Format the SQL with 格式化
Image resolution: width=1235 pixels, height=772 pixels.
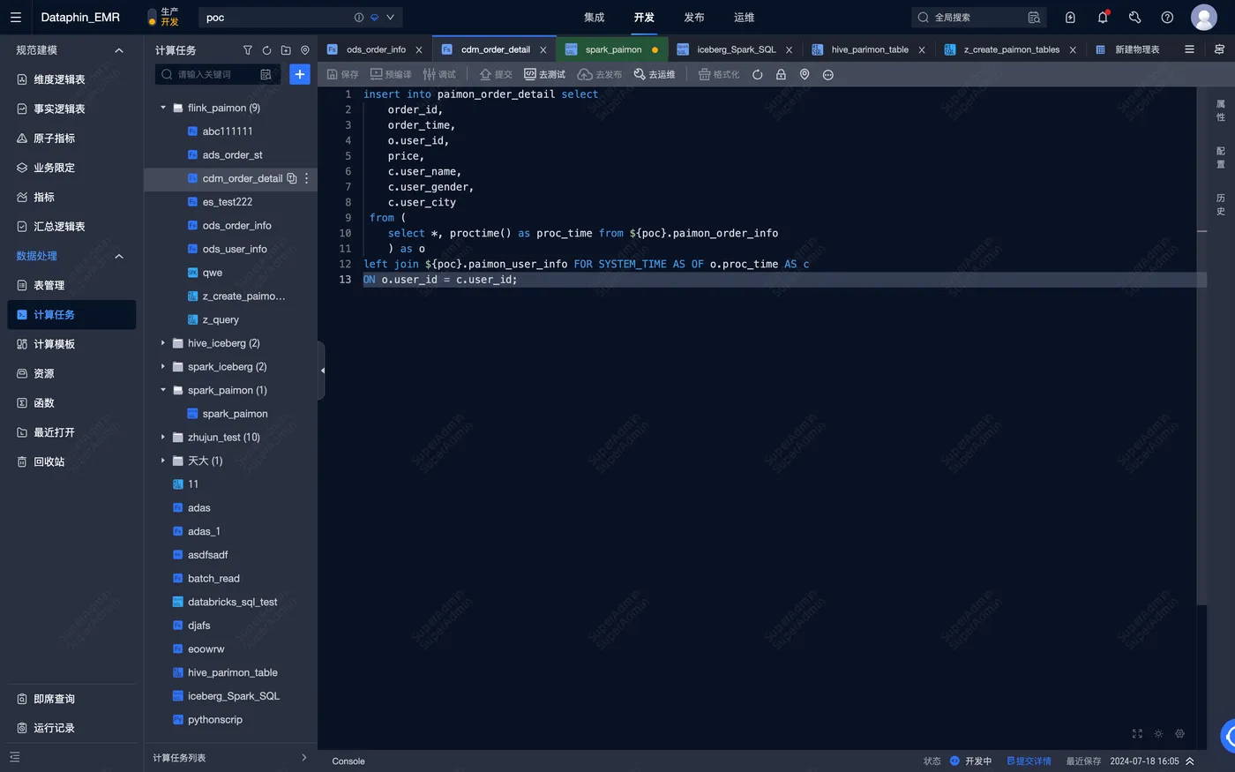[x=719, y=75]
